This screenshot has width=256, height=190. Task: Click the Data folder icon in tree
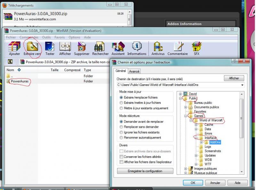pyautogui.click(x=201, y=129)
